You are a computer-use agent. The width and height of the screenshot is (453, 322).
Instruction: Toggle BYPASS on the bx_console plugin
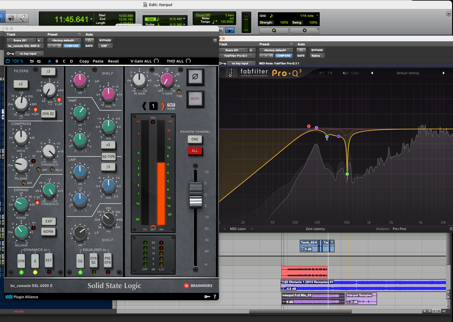pos(105,40)
